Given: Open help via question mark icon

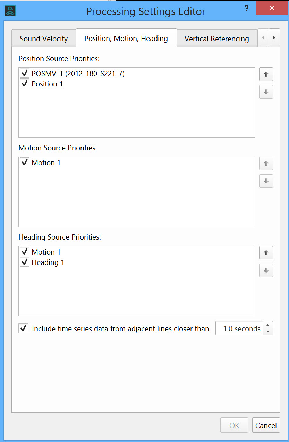Looking at the screenshot, I should click(x=246, y=8).
